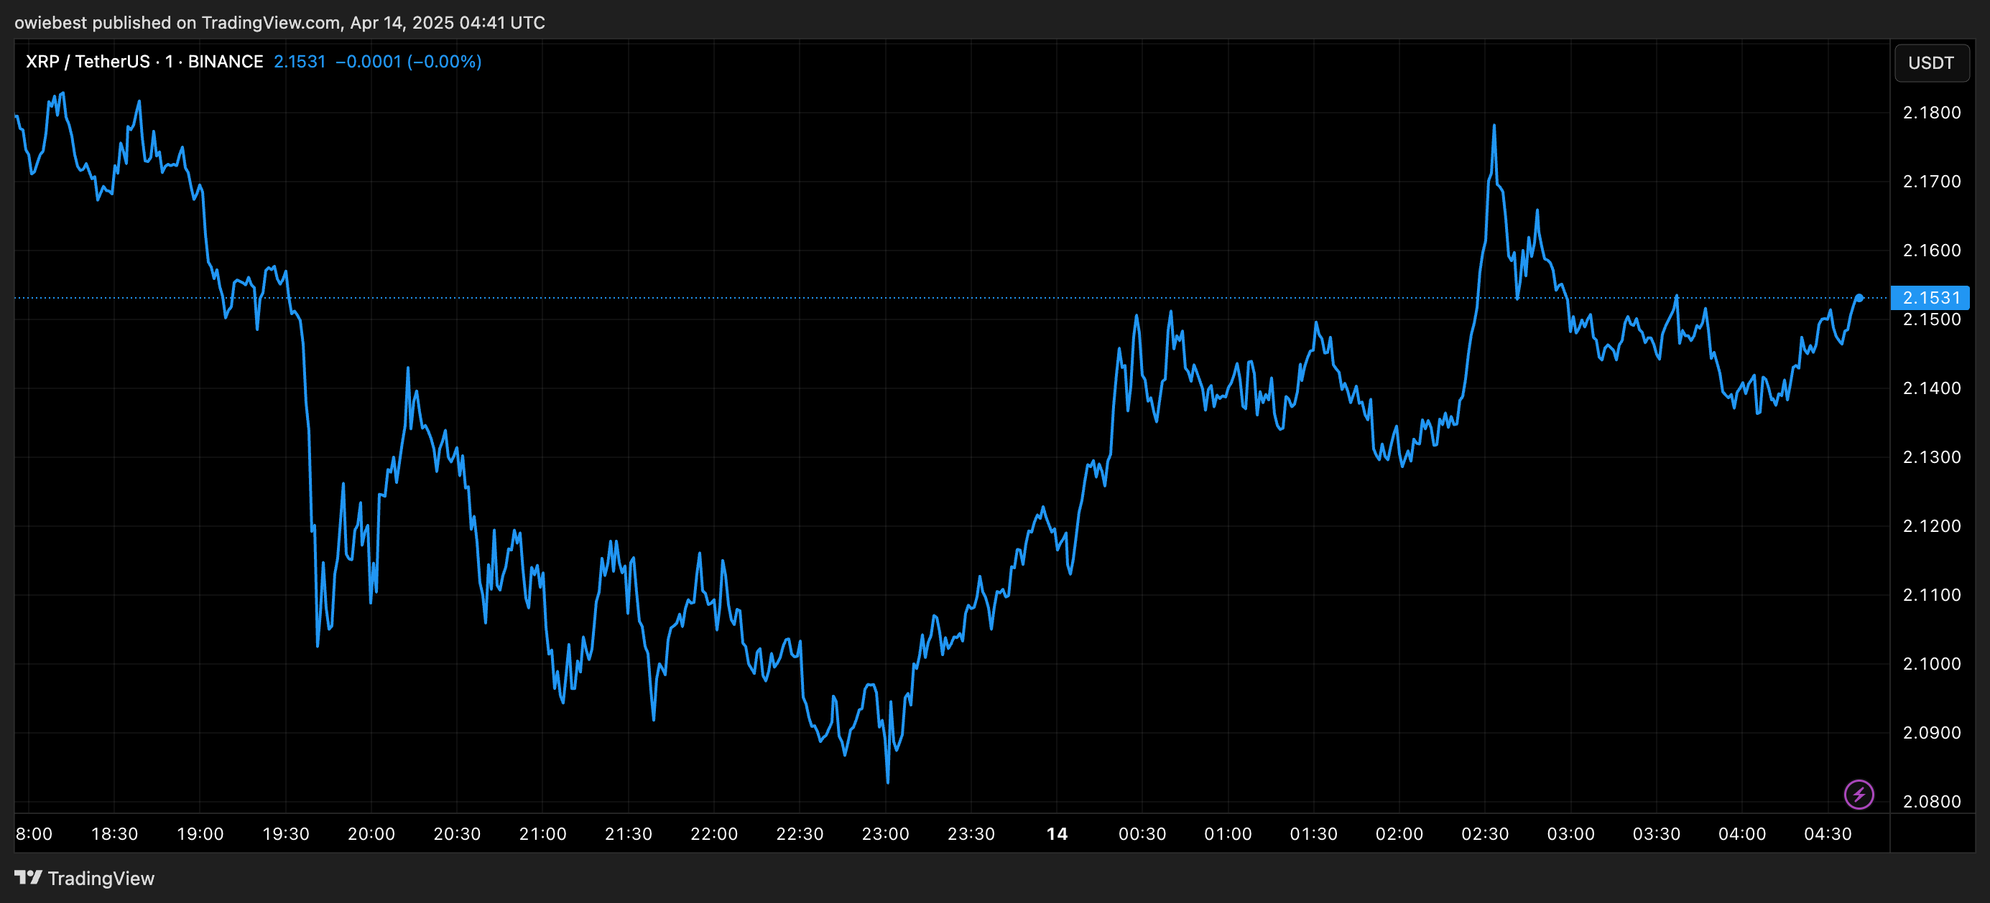The width and height of the screenshot is (1990, 903).
Task: Open the XRP / TetherUS symbol legend
Action: pos(89,61)
